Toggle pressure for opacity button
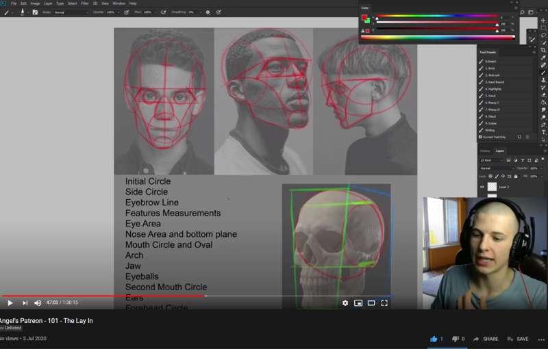The height and width of the screenshot is (349, 548). coord(127,12)
